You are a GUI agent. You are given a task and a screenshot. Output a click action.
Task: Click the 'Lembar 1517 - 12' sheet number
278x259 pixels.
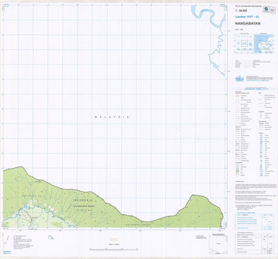tap(247, 17)
